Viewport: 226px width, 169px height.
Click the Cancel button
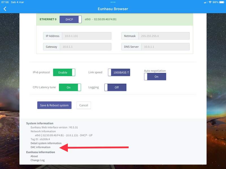pos(84,105)
